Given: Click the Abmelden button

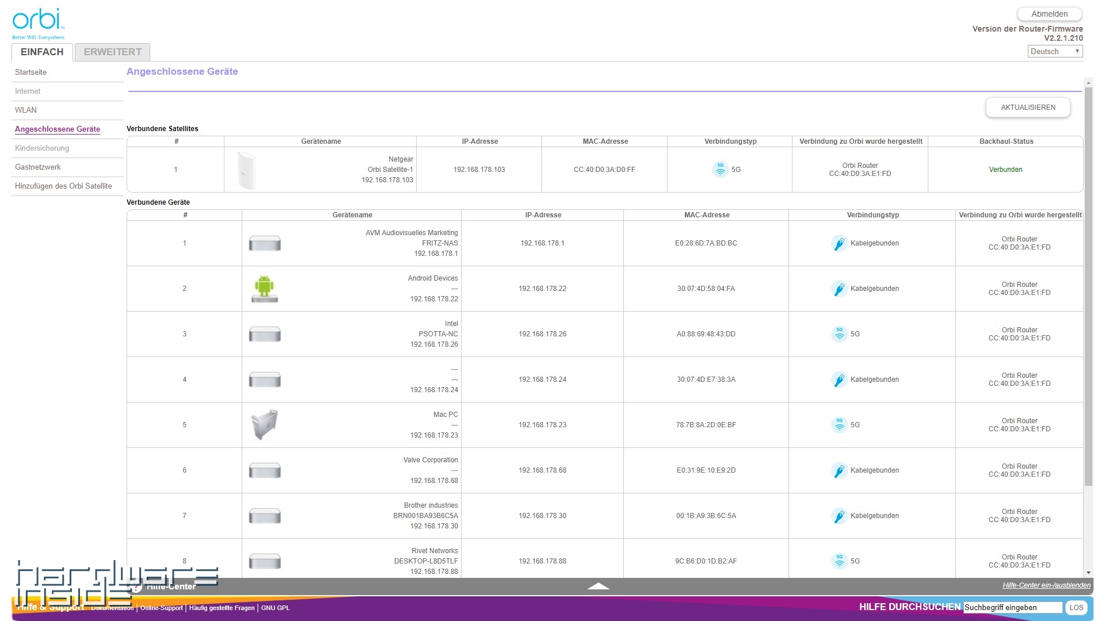Looking at the screenshot, I should click(1049, 14).
